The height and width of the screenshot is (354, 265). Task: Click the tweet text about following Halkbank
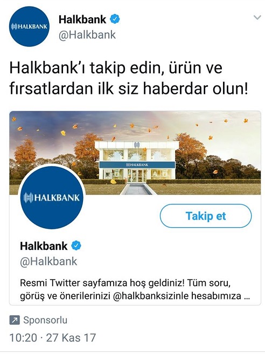pos(128,78)
